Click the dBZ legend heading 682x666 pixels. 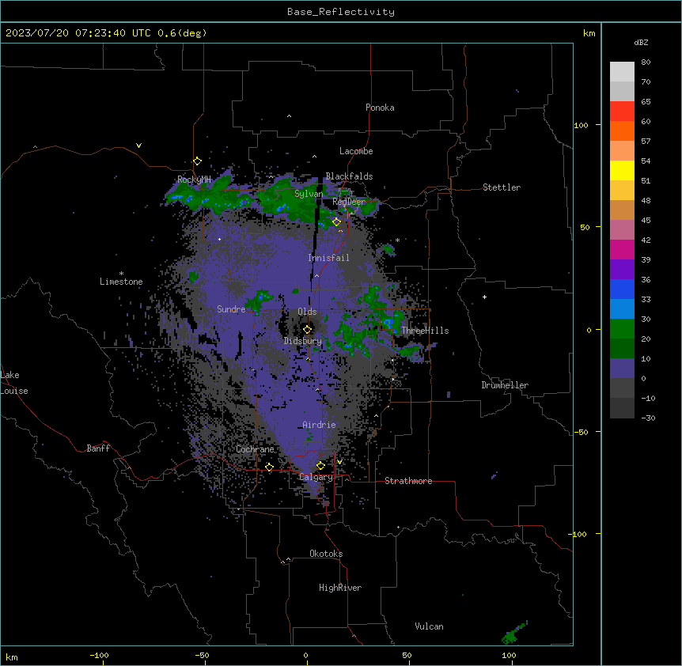(x=641, y=43)
